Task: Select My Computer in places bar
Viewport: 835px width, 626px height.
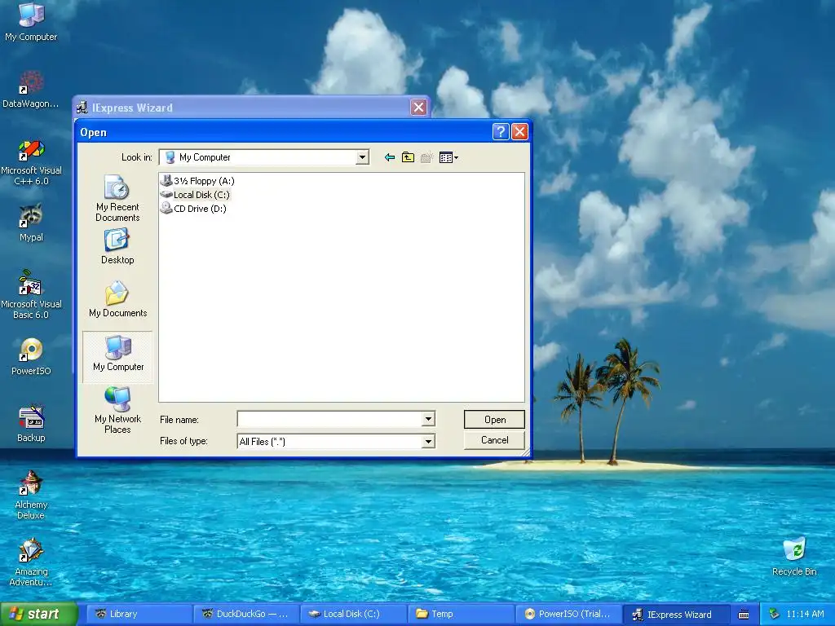Action: click(x=117, y=357)
